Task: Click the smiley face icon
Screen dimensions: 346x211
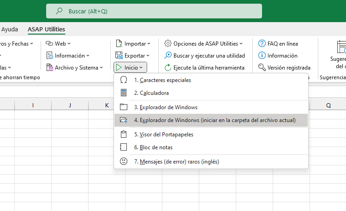Action: pyautogui.click(x=124, y=161)
